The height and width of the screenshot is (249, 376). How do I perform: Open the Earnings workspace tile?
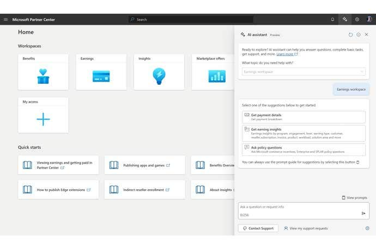pyautogui.click(x=101, y=72)
